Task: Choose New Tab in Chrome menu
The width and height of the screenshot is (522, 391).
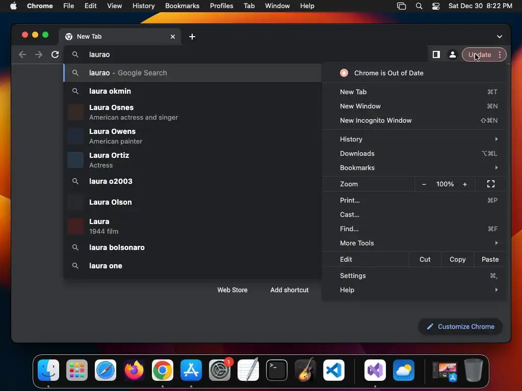Action: point(414,92)
